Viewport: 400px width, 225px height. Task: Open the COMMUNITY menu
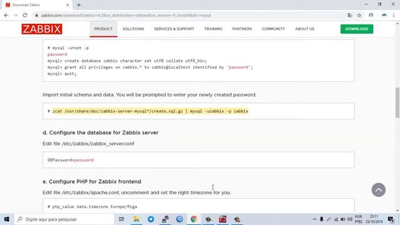point(274,29)
